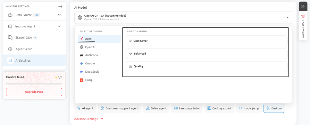Screen dimensions: 310x125
Task: Click the OpenAI logo in AI Model field
Action: pyautogui.click(x=80, y=18)
